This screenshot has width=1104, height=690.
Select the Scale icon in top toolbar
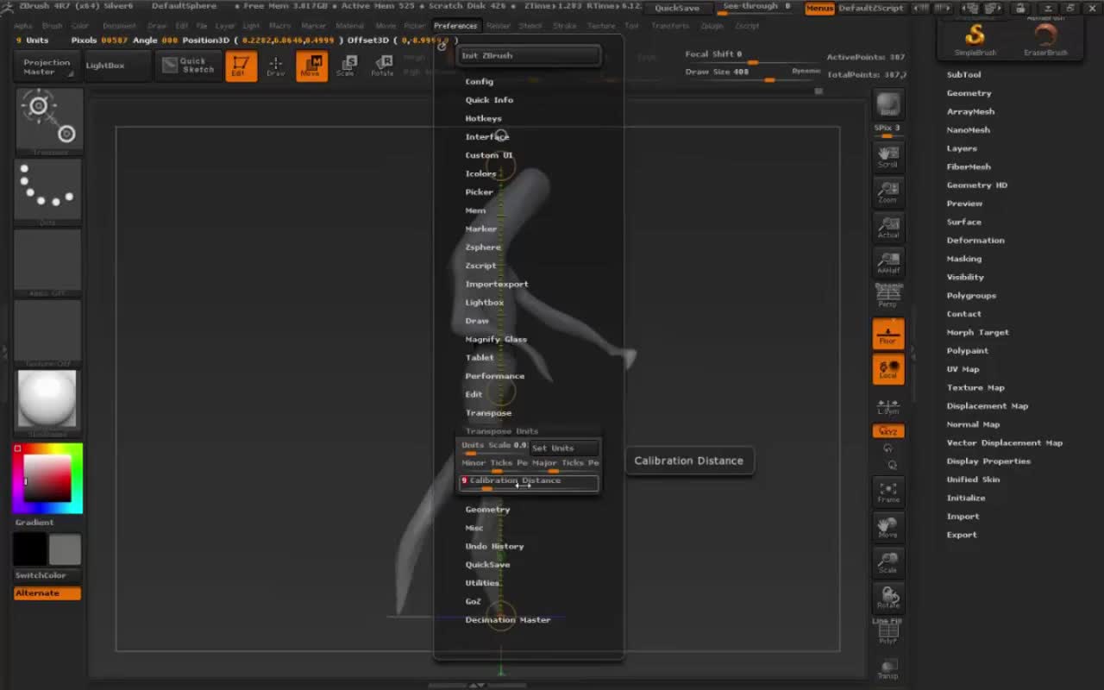click(x=346, y=66)
